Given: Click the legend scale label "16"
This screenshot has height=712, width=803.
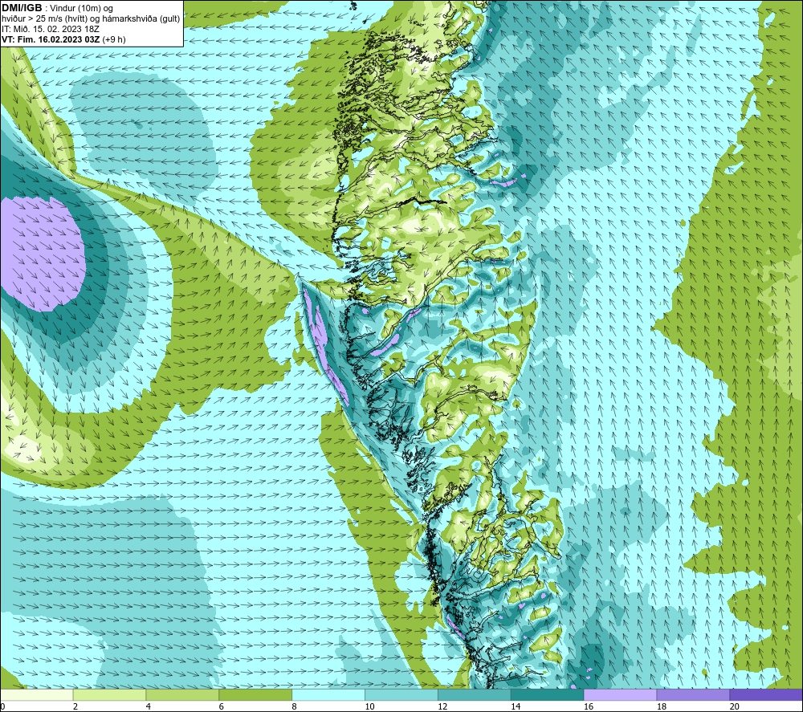Looking at the screenshot, I should click(589, 706).
